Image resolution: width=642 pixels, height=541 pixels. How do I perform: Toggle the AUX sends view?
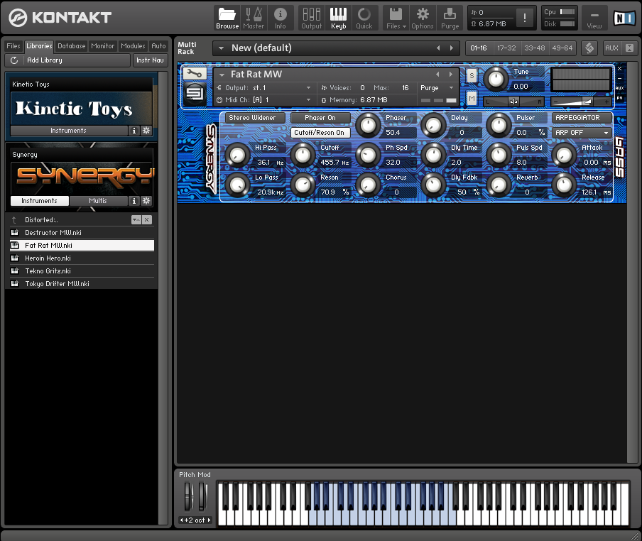pos(611,48)
